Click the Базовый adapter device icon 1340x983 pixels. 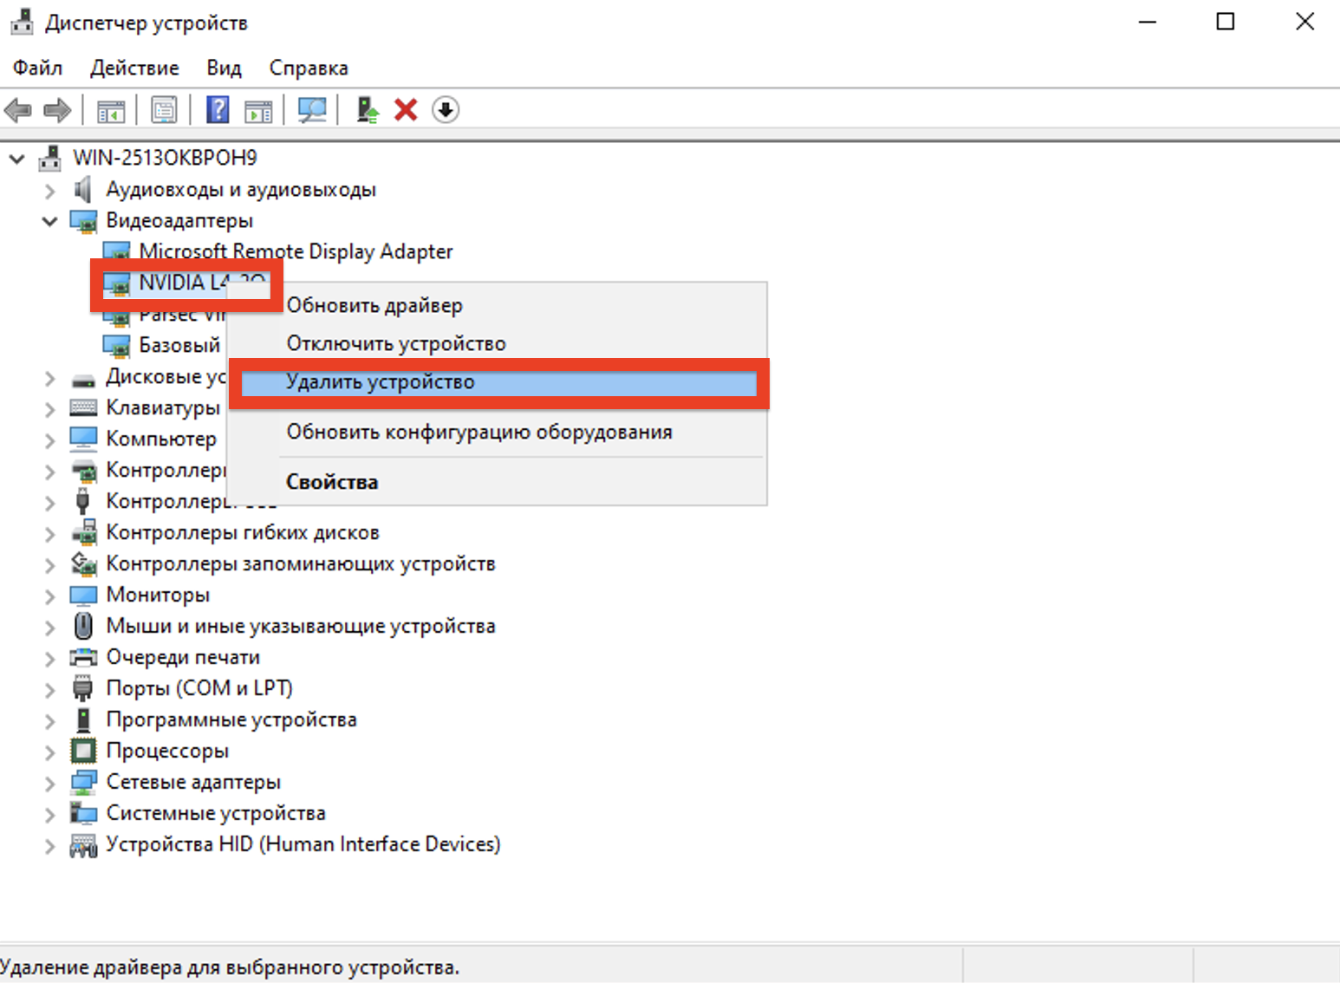(117, 346)
